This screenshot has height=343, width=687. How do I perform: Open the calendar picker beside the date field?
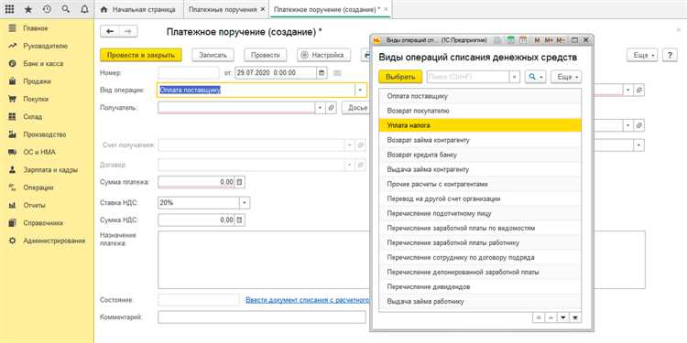point(322,72)
